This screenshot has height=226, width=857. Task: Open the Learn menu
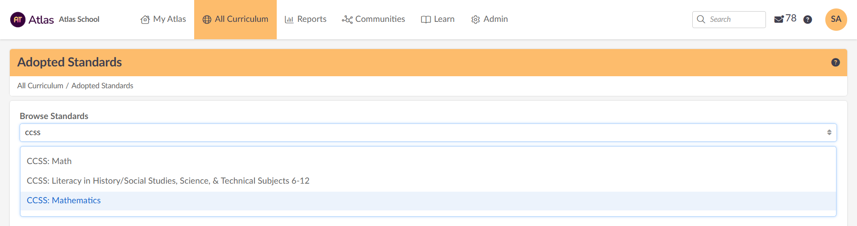click(437, 19)
